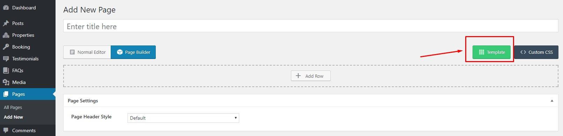Open the green Template button

pyautogui.click(x=491, y=52)
